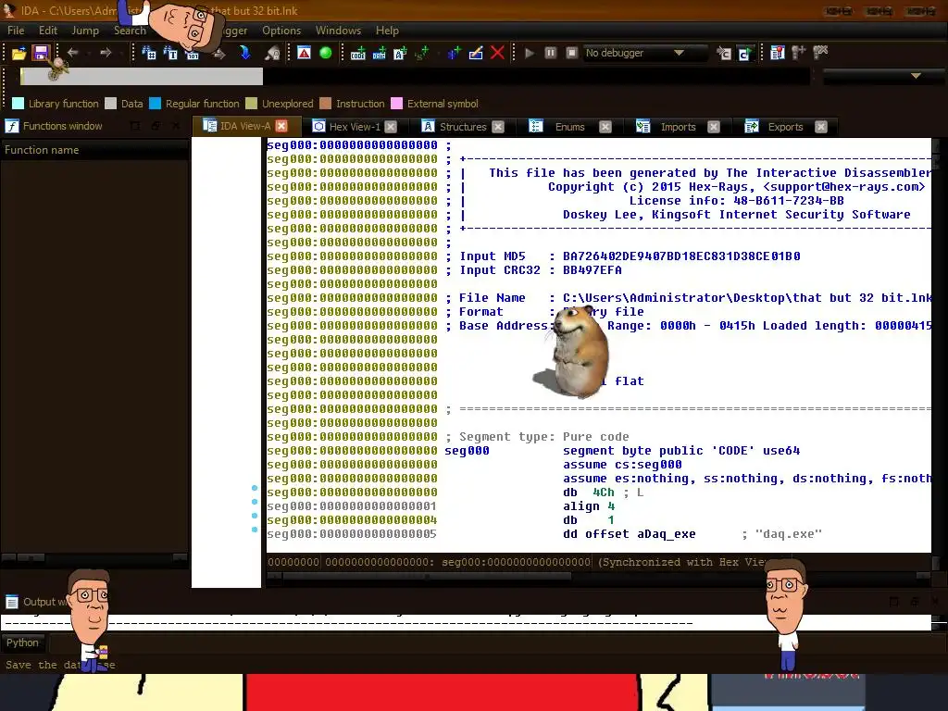Click the Data legend color swatch
Image resolution: width=948 pixels, height=711 pixels.
point(110,104)
